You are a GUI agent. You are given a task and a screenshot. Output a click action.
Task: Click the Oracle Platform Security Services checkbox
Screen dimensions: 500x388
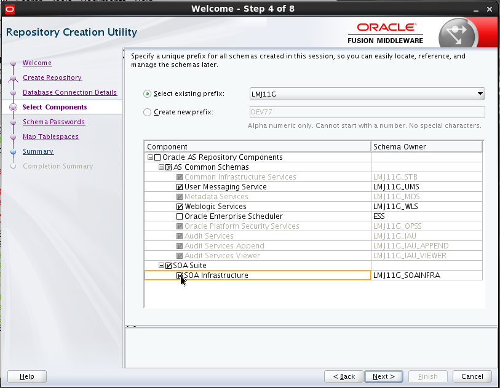click(180, 226)
